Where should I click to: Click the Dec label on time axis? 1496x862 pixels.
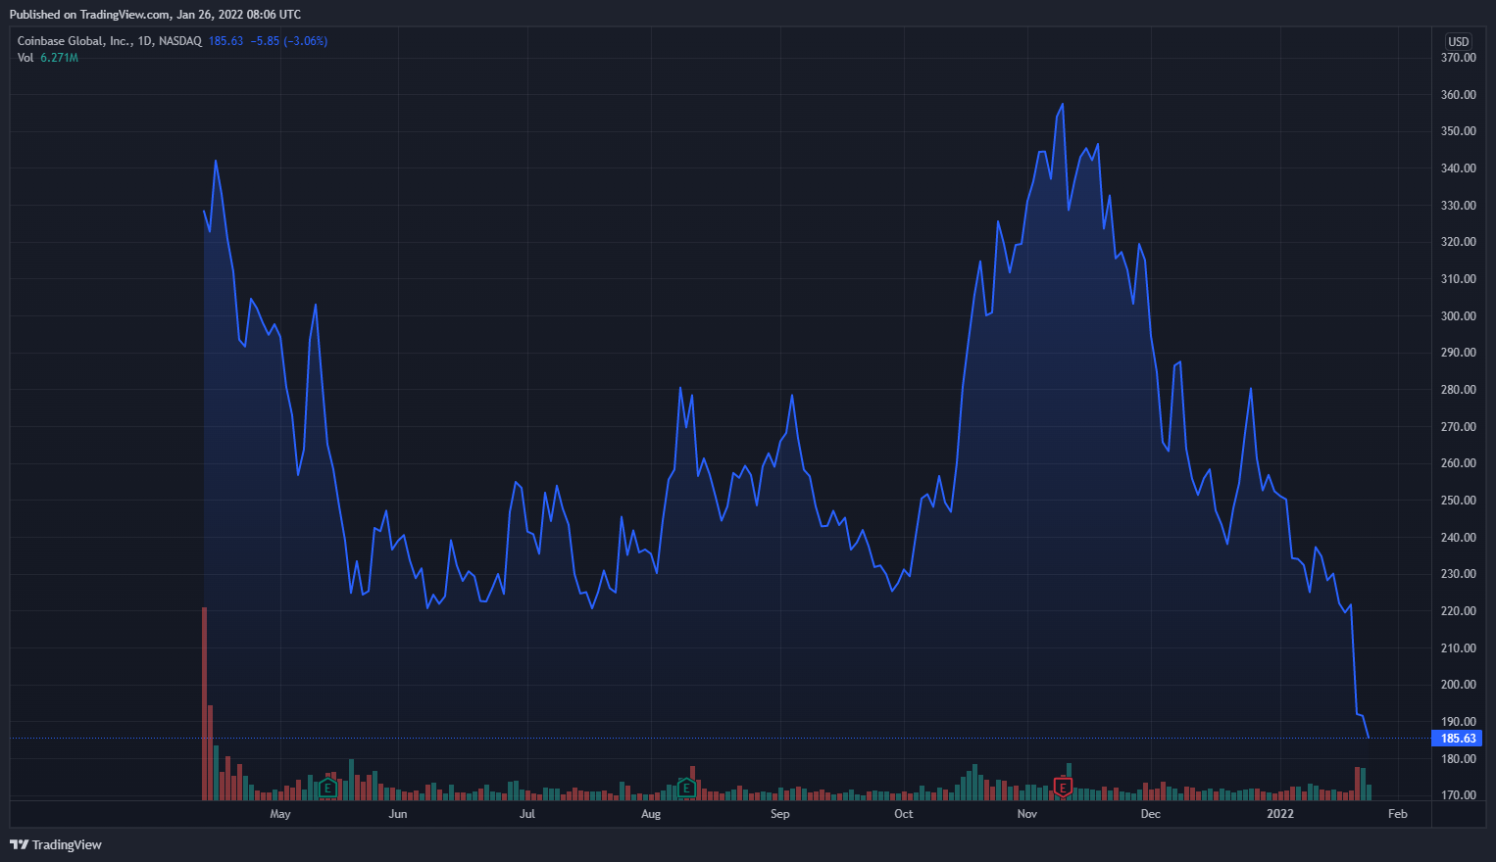point(1151,814)
